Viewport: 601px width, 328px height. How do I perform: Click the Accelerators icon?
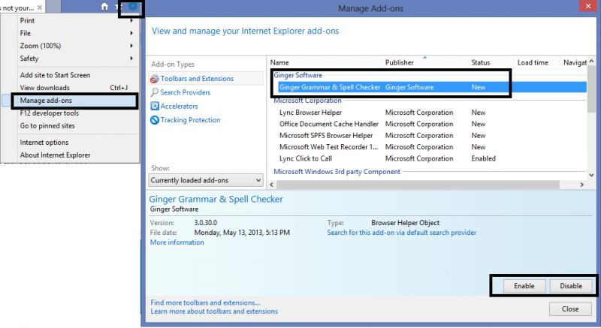coord(155,106)
